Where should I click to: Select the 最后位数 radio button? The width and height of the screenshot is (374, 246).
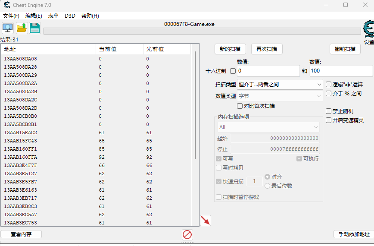[267, 186]
